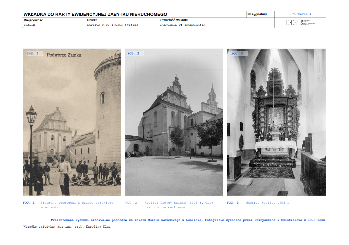
Task: Open the chapel interior altar photo
Action: [276, 122]
